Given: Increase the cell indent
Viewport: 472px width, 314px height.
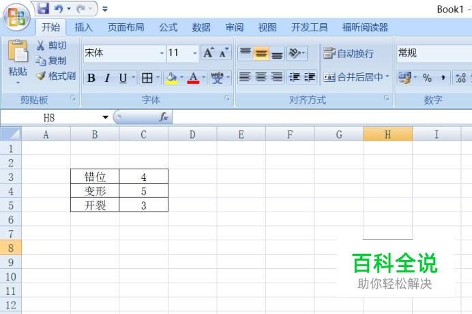Looking at the screenshot, I should pos(309,77).
